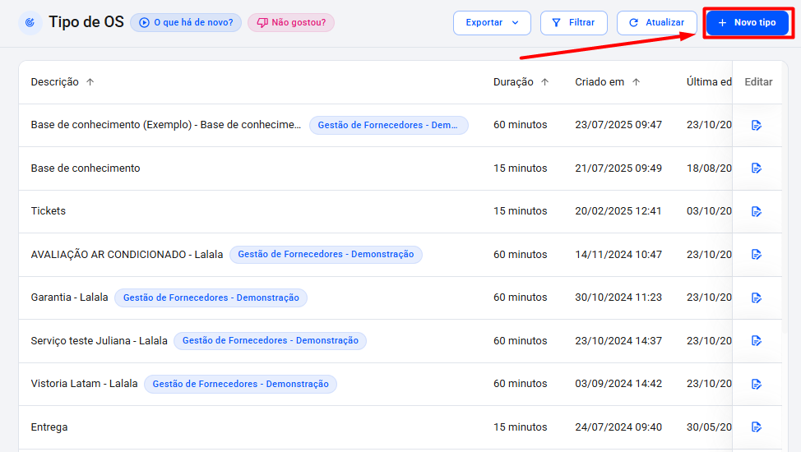Screen dimensions: 801x452
Task: Sort by Duração column arrow
Action: click(545, 81)
